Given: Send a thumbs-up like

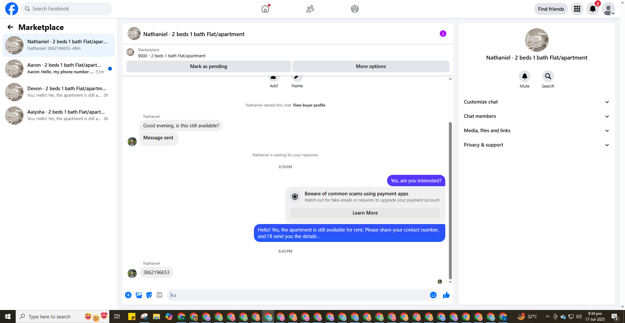Looking at the screenshot, I should point(446,295).
